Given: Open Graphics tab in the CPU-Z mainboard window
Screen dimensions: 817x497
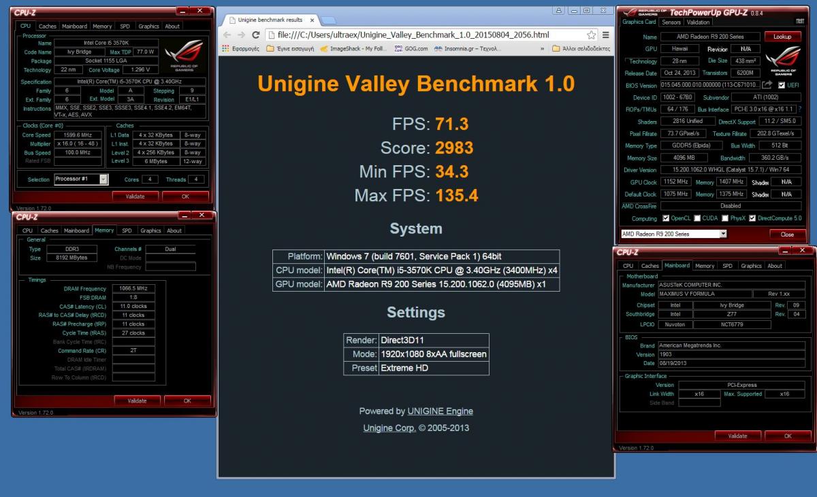Looking at the screenshot, I should [751, 266].
